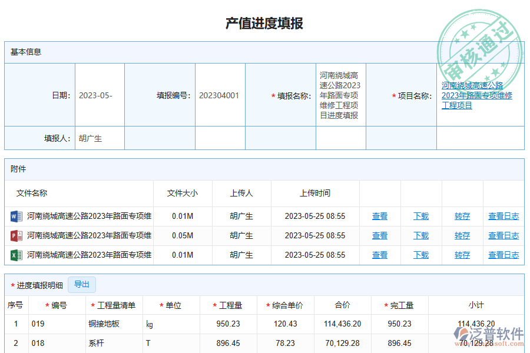Click 下载 for the Excel attachment
Viewport: 530px width, 353px height.
click(x=420, y=255)
